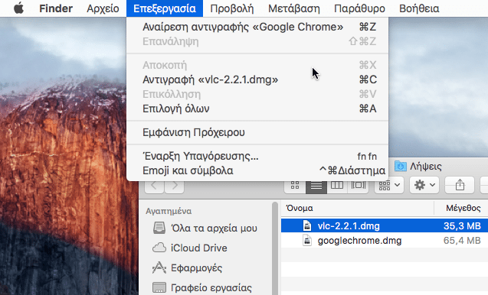Open the gear action dropdown menu
This screenshot has width=488, height=295.
tap(424, 186)
